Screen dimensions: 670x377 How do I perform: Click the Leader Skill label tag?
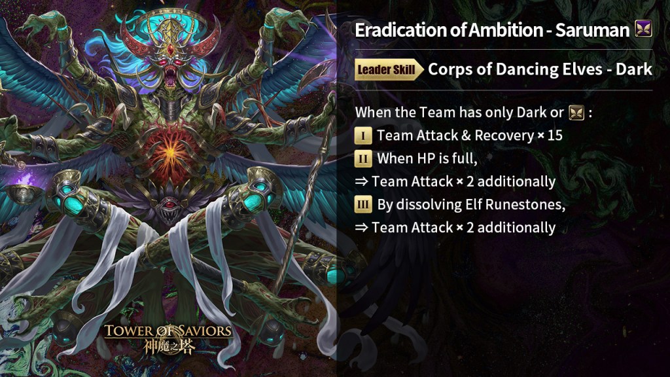[x=389, y=69]
